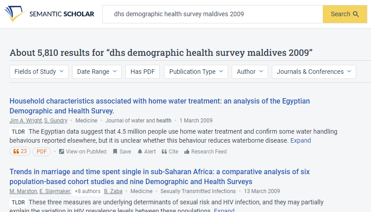Add first paper to Research Feed

[206, 152]
